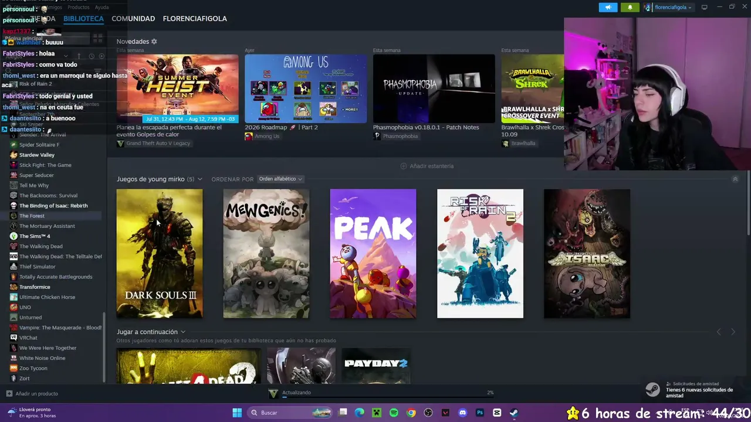751x422 pixels.
Task: Open PEAK game cover
Action: tap(373, 253)
